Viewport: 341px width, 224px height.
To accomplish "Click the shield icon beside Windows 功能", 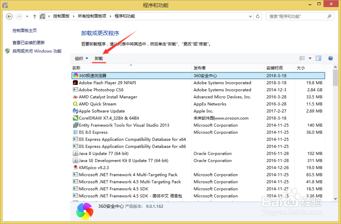I will (x=8, y=51).
